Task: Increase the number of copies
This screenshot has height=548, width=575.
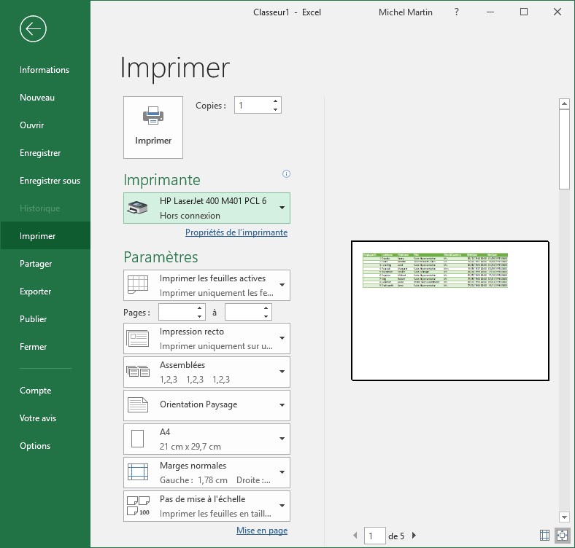Action: 275,101
